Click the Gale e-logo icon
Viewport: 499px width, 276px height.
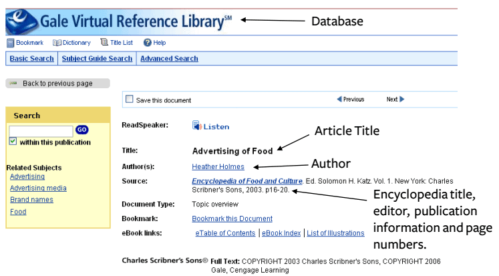[x=21, y=21]
